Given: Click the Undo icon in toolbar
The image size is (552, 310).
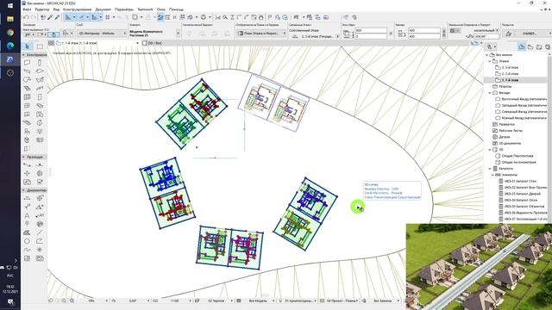Looking at the screenshot, I should point(26,17).
